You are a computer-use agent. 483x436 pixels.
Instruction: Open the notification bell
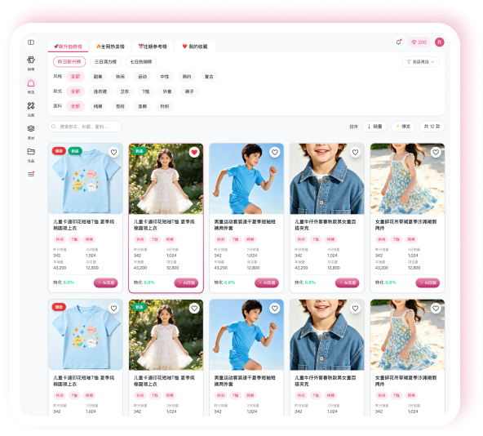click(399, 42)
